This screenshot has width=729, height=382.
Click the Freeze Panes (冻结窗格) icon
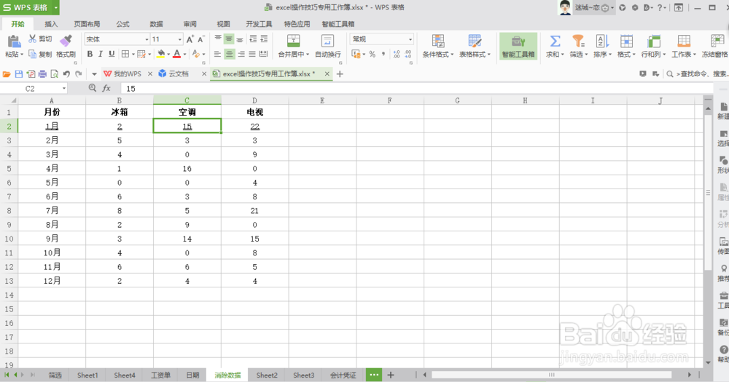point(717,41)
